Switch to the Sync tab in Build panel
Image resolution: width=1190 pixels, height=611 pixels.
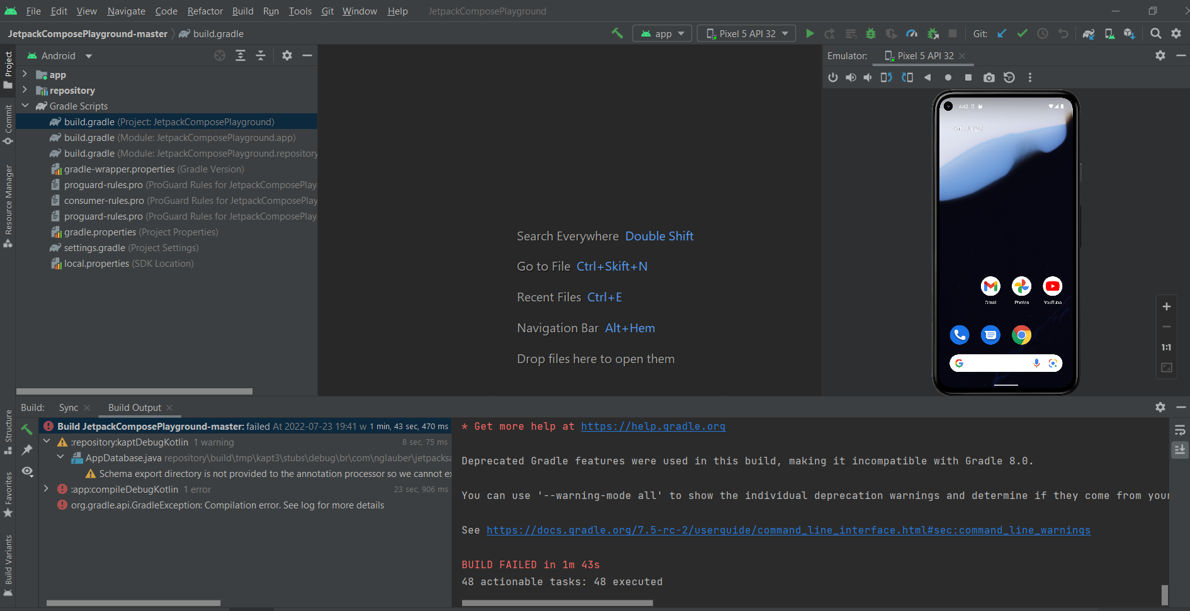pos(68,408)
